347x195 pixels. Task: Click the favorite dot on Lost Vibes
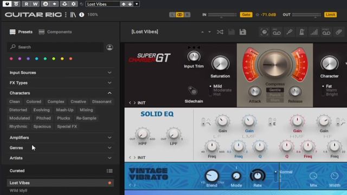point(110,183)
